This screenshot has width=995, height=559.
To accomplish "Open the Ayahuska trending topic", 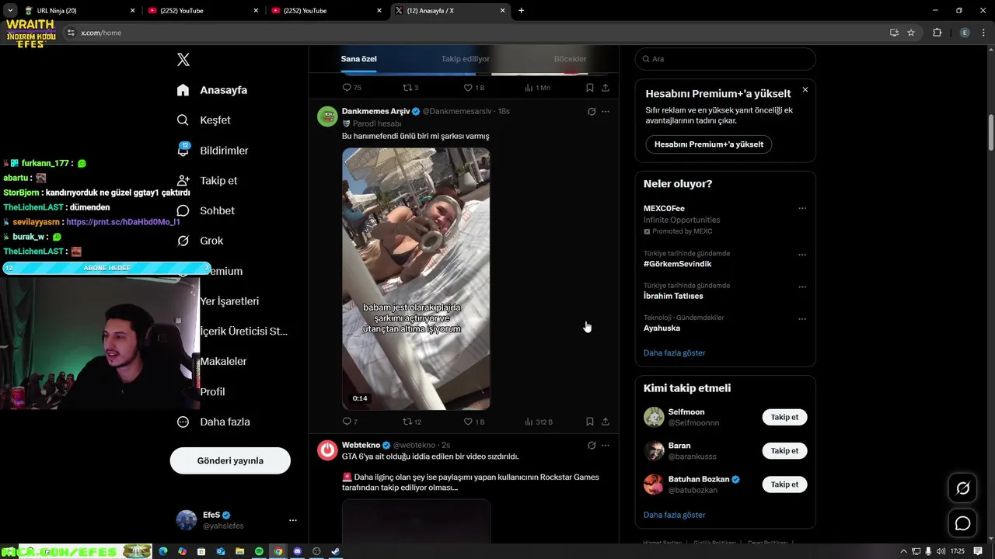I will [x=662, y=328].
